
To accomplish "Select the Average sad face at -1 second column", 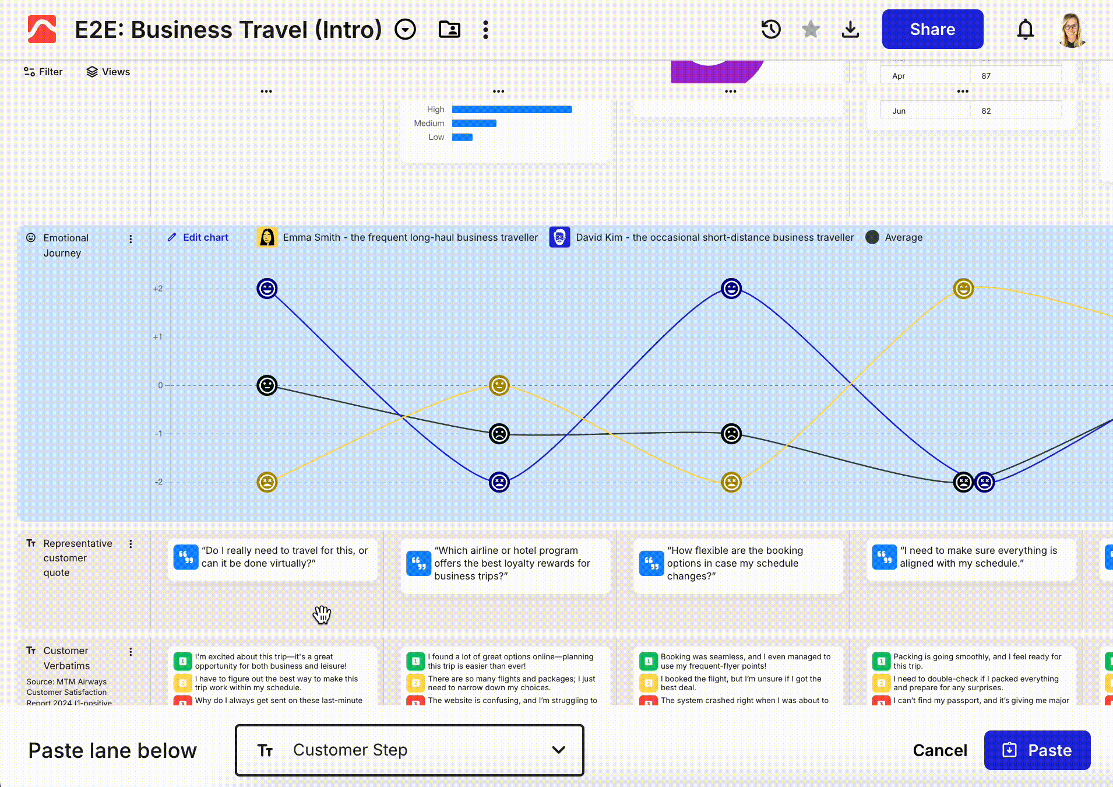I will [x=499, y=434].
